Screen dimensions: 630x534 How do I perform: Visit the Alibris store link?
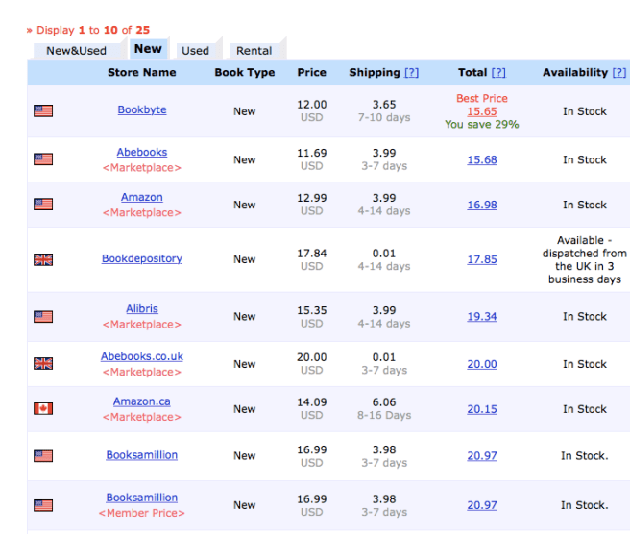point(142,309)
